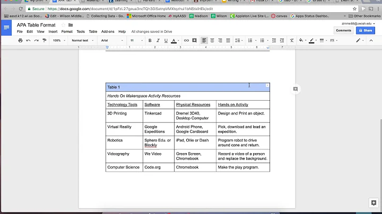Open the Table menu
The image size is (382, 214).
pos(93,32)
